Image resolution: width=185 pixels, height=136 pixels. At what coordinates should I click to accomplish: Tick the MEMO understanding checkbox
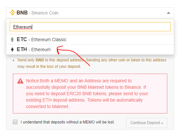[15, 122]
